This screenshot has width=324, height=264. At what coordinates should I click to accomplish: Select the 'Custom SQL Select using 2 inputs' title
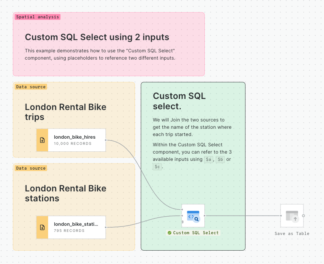[97, 37]
